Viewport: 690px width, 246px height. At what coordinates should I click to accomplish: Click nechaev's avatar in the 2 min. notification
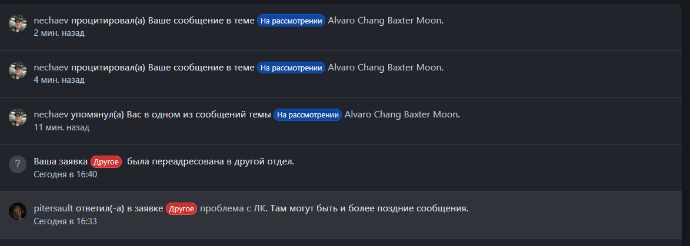(18, 23)
